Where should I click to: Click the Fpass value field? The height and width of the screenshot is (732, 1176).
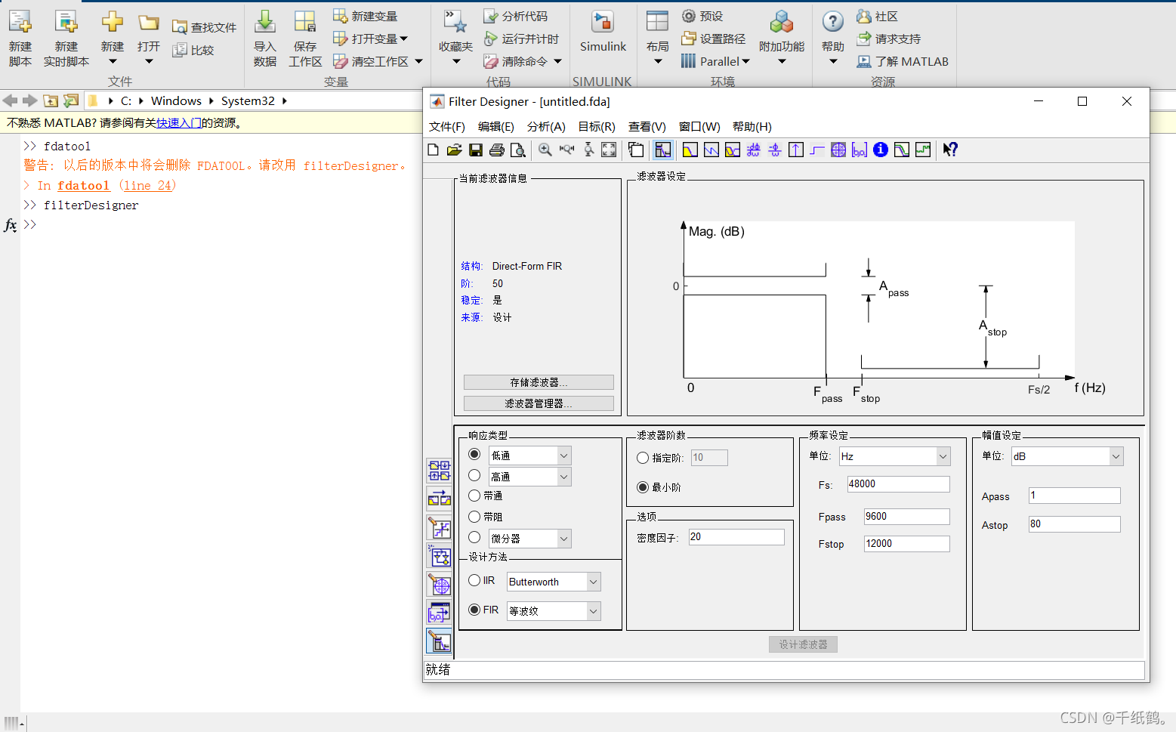[906, 517]
